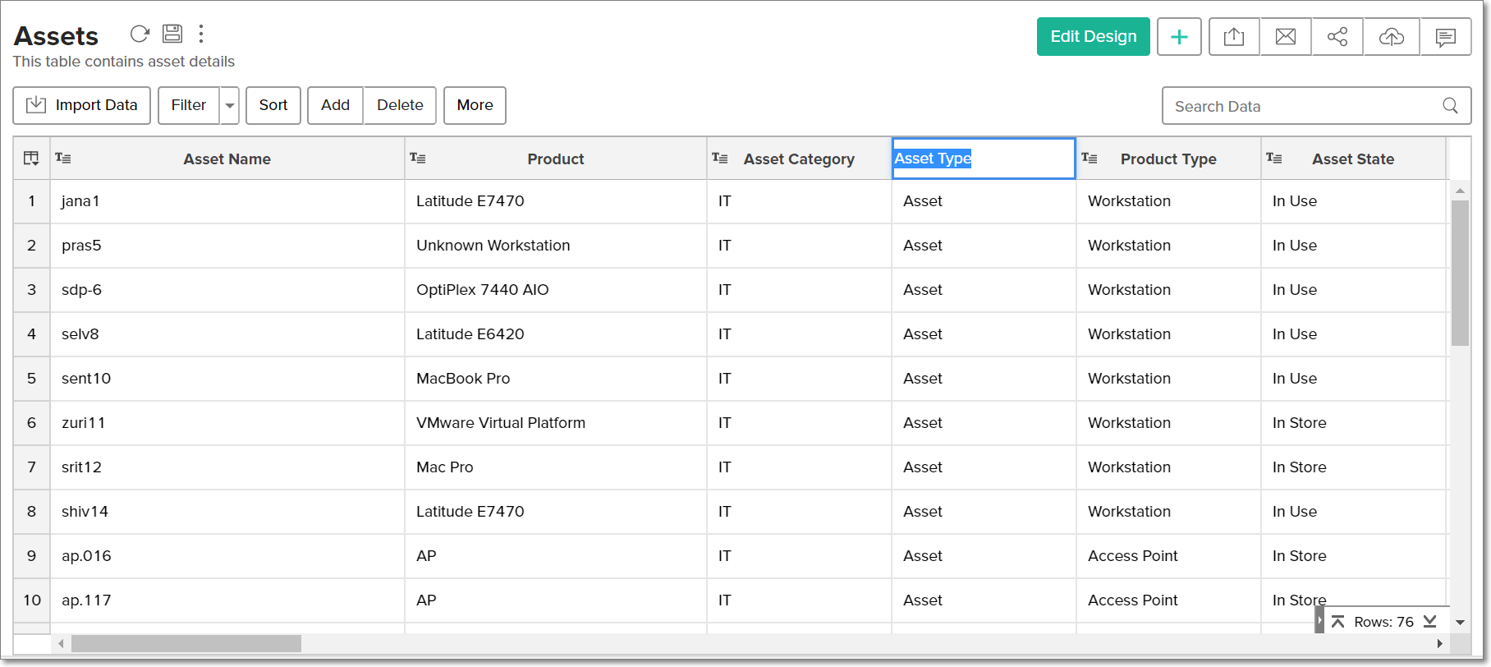Click the cell 'MacBook Pro'

556,379
